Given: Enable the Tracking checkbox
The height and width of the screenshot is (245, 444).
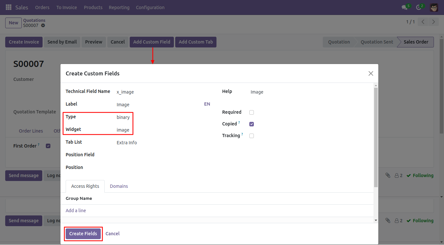Looking at the screenshot, I should click(x=252, y=136).
